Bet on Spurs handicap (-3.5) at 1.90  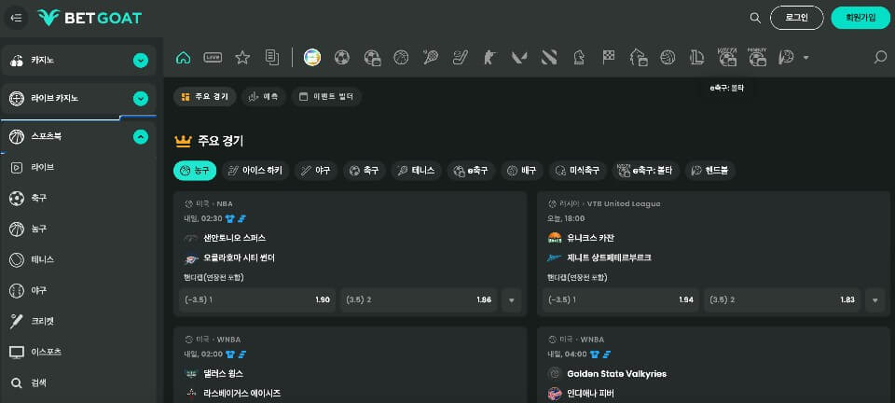click(x=257, y=299)
